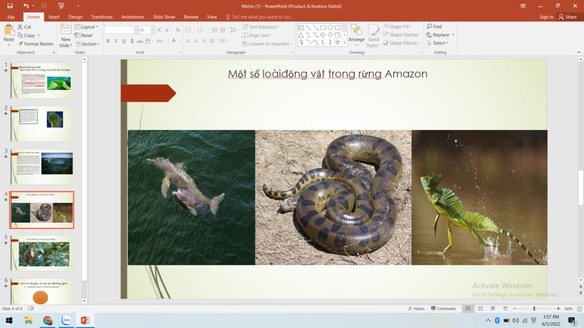This screenshot has height=328, width=584.
Task: Switch to the Design tab
Action: (75, 17)
